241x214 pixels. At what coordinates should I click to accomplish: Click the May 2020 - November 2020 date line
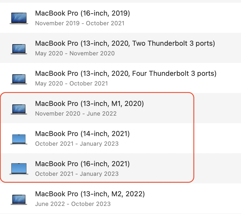coord(75,53)
